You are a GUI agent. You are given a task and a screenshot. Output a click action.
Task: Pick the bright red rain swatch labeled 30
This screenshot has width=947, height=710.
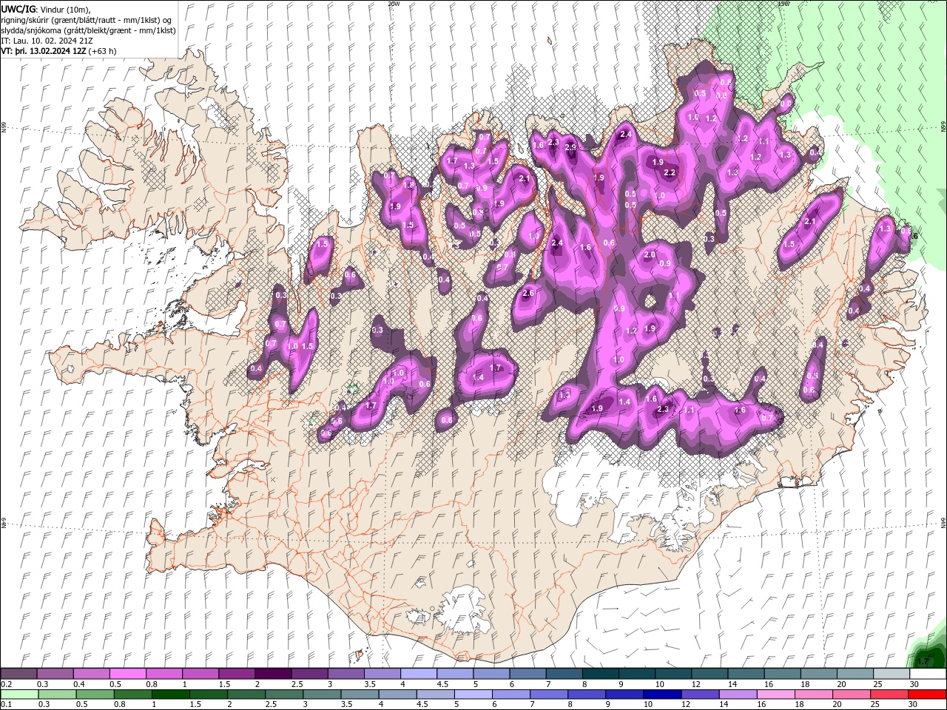[x=926, y=694]
